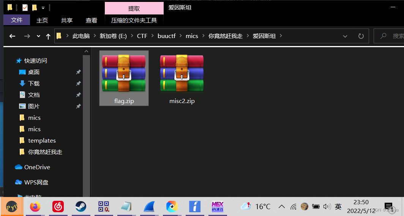Unpin 下载 using its pin icon
Image resolution: width=404 pixels, height=216 pixels.
79,83
